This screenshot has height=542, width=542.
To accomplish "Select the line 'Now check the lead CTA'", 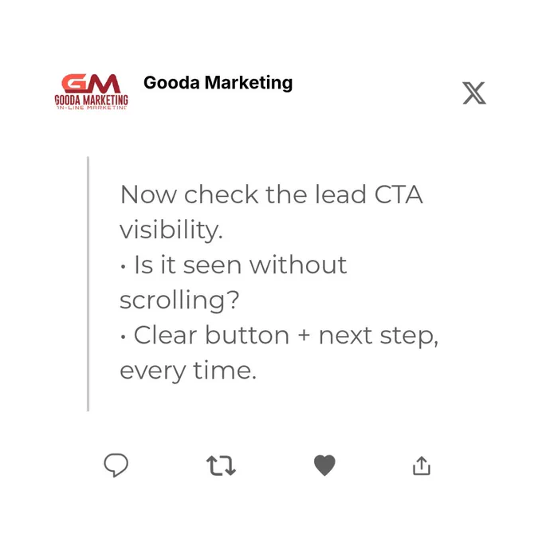I will tap(271, 194).
